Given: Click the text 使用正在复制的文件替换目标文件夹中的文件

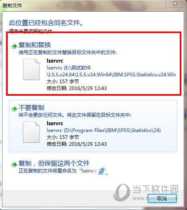Looking at the screenshot, I should point(67,52).
